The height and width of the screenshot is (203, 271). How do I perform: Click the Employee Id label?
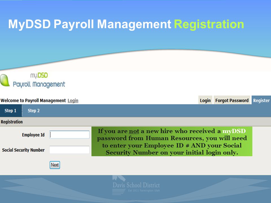coord(33,135)
